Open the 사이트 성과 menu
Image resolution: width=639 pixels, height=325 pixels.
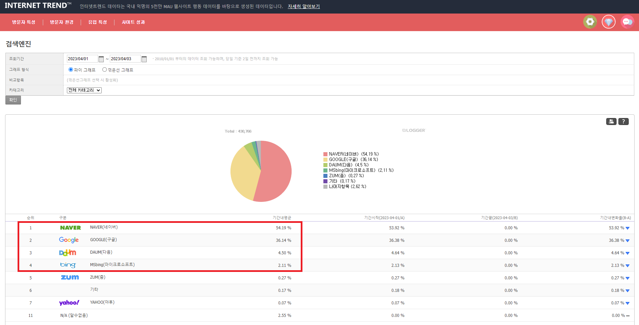pyautogui.click(x=133, y=22)
